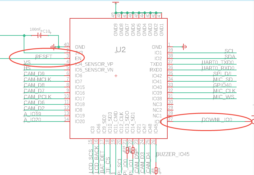Select the CAM_PCLK net label

[x=37, y=97]
